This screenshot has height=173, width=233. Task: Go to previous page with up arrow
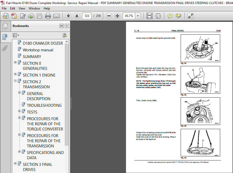68,16
